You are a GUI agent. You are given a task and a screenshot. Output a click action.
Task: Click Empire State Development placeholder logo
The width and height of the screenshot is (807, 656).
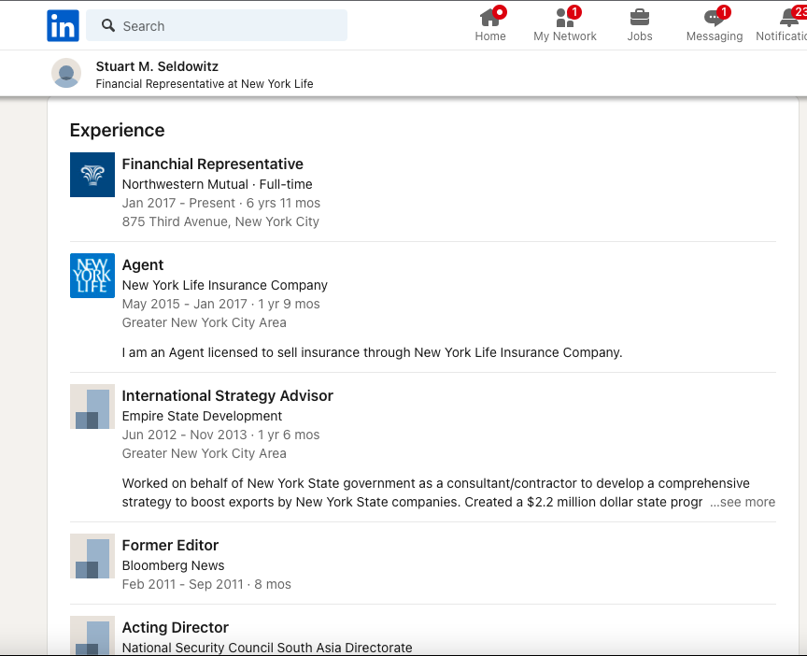pyautogui.click(x=92, y=406)
